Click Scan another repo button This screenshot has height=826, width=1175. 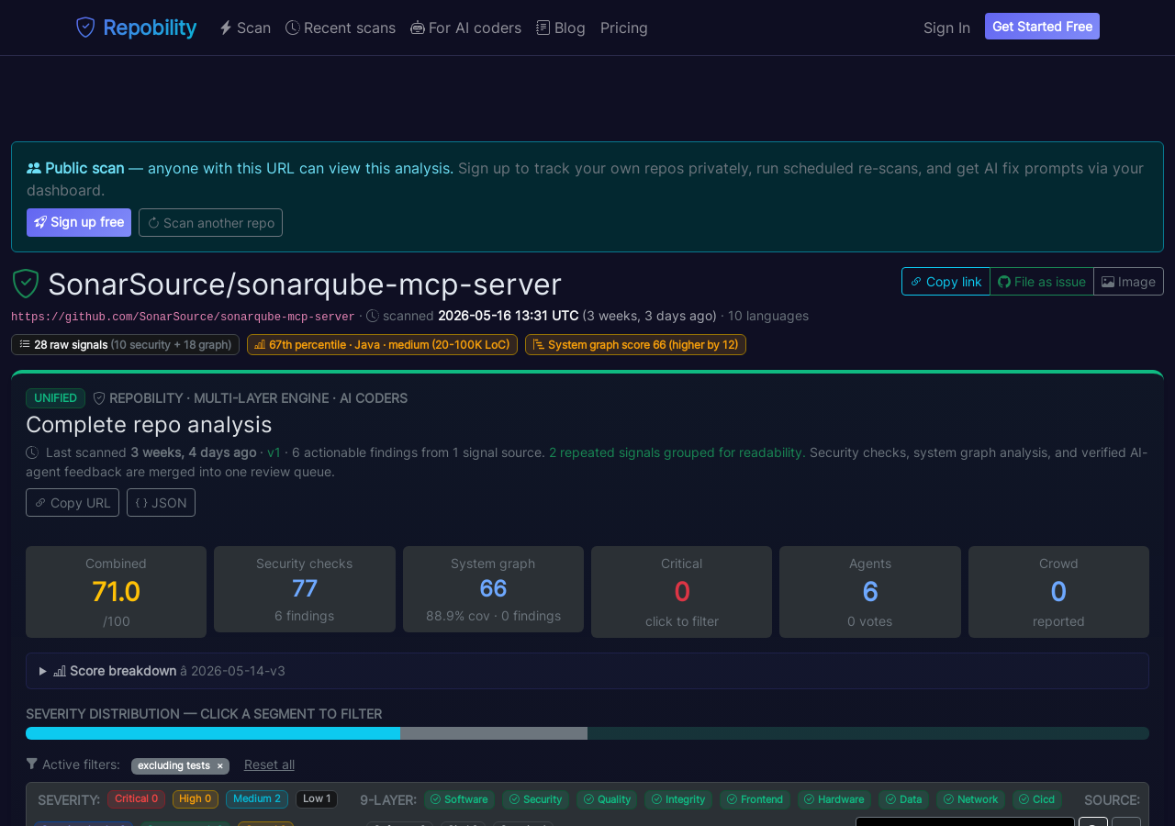tap(210, 222)
